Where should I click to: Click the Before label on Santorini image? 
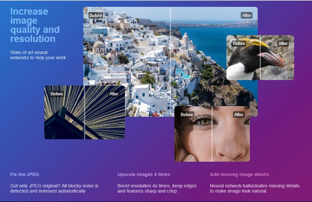point(96,15)
